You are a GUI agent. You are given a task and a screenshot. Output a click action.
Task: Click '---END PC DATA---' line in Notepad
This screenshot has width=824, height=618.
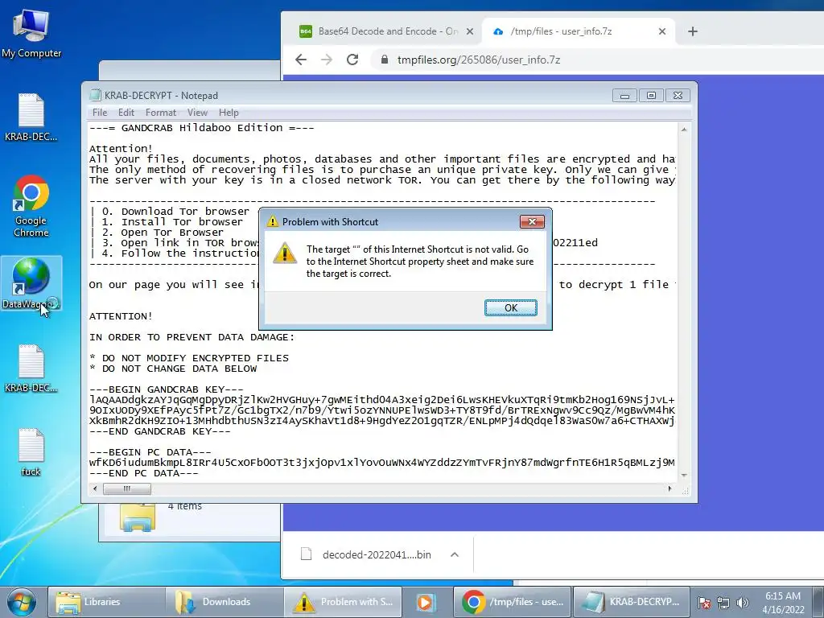tap(143, 473)
